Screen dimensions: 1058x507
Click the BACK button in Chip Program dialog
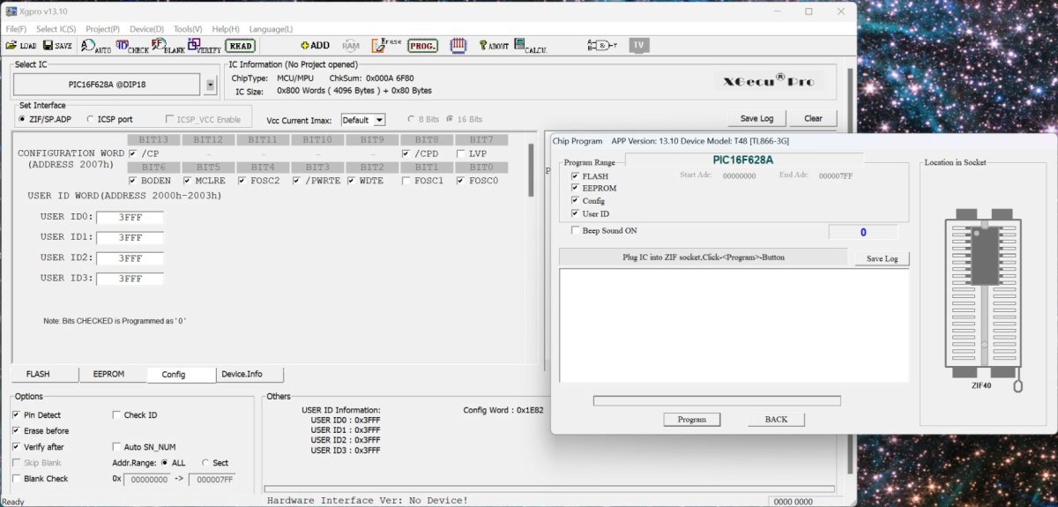pos(776,420)
